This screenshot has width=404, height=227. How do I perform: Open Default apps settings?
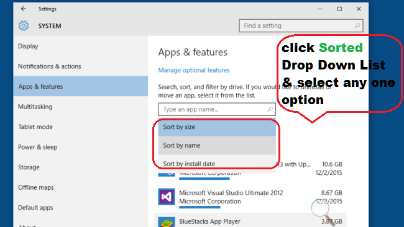click(81, 207)
